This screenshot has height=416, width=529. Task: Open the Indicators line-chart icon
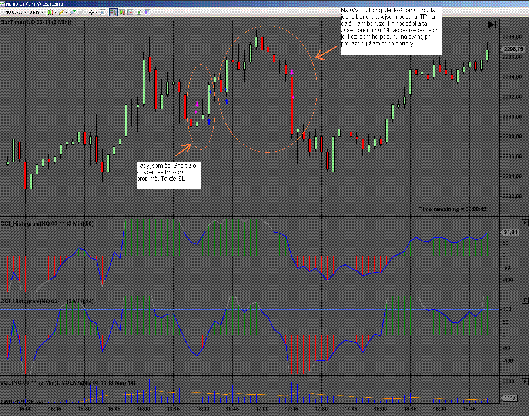(x=130, y=12)
